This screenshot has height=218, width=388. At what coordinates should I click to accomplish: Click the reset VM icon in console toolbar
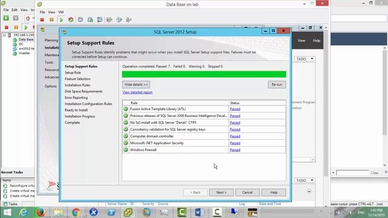71,19
